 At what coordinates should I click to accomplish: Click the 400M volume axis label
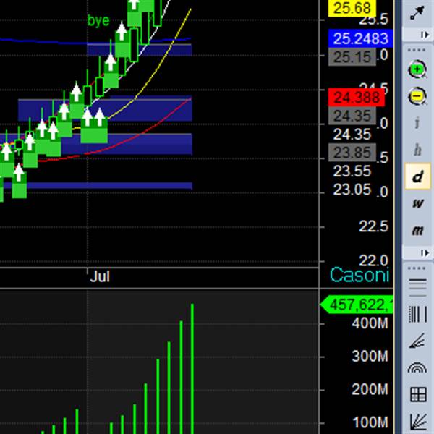(x=370, y=323)
